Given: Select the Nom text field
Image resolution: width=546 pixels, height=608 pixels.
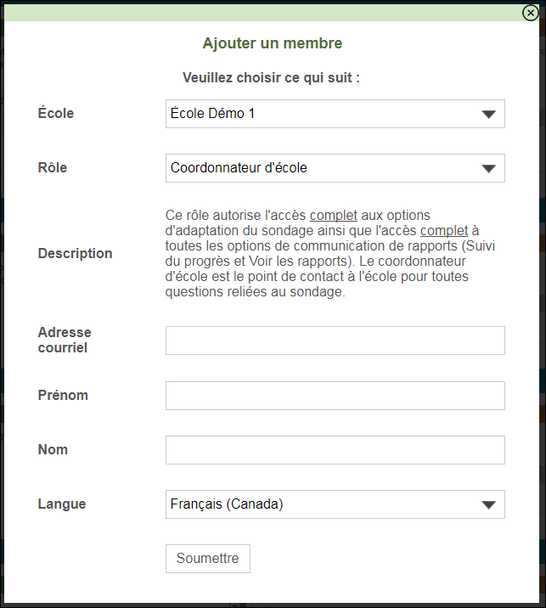Looking at the screenshot, I should (x=335, y=450).
